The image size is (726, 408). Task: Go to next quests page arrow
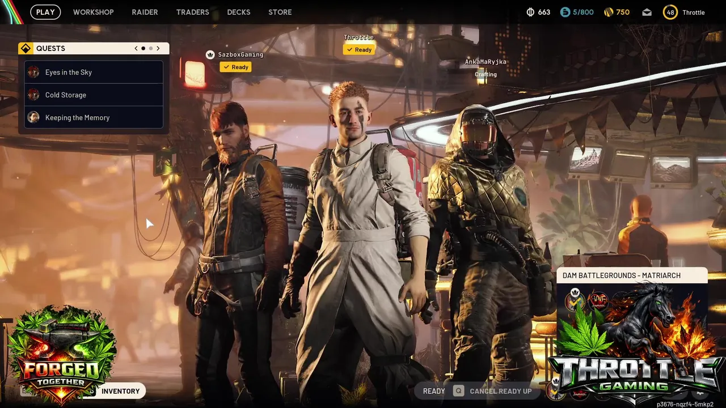point(158,49)
